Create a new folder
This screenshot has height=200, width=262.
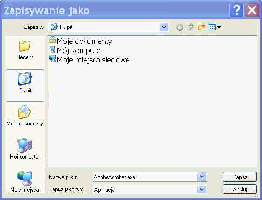coord(202,27)
